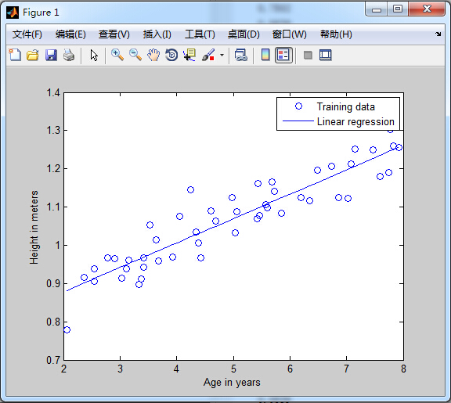Open the 工具(T) menu

point(200,34)
